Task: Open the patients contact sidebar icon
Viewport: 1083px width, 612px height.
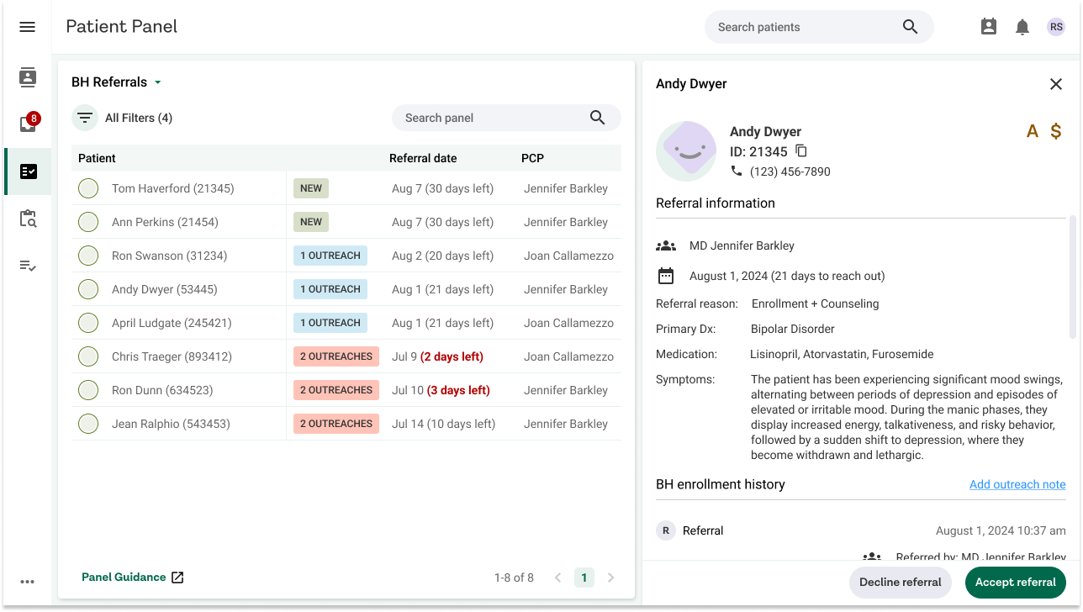Action: pyautogui.click(x=28, y=77)
